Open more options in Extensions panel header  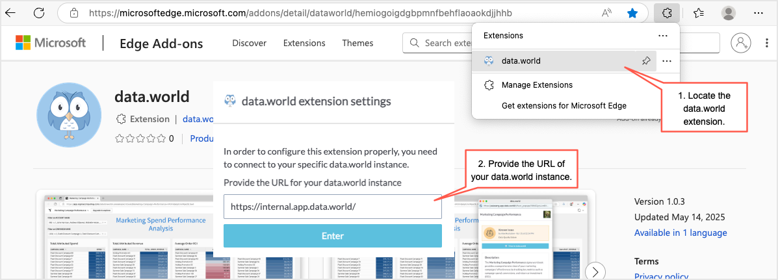pos(663,36)
